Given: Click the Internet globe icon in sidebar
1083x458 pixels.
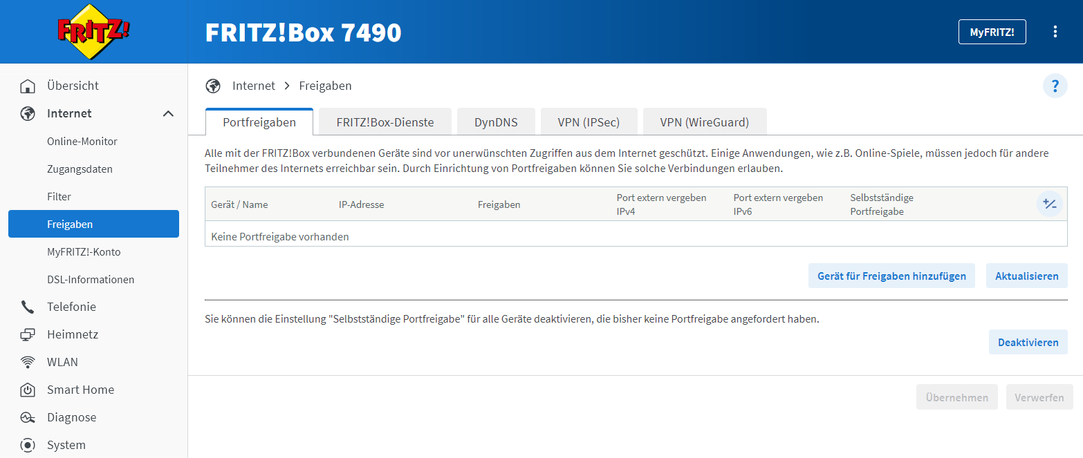Looking at the screenshot, I should [28, 113].
